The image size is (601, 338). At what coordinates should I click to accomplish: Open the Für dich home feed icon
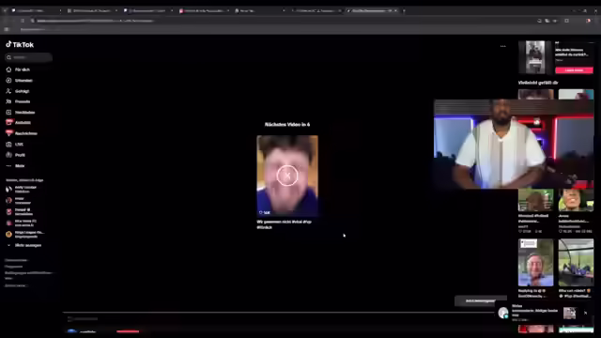[8, 69]
